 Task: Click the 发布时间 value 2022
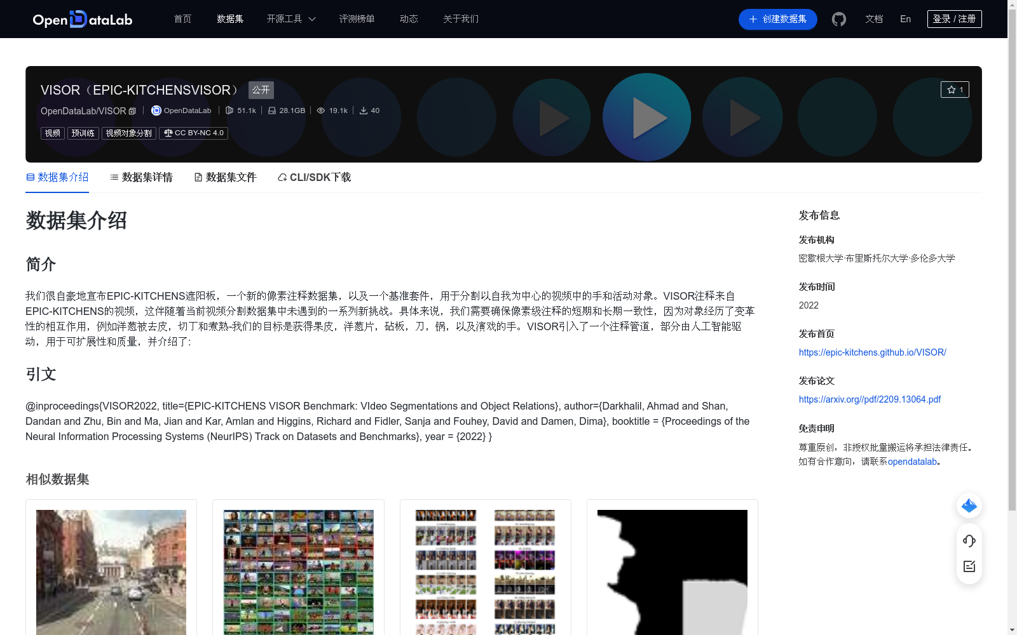[809, 305]
